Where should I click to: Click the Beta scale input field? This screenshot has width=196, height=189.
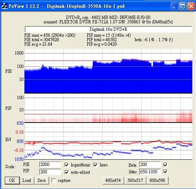point(150,164)
